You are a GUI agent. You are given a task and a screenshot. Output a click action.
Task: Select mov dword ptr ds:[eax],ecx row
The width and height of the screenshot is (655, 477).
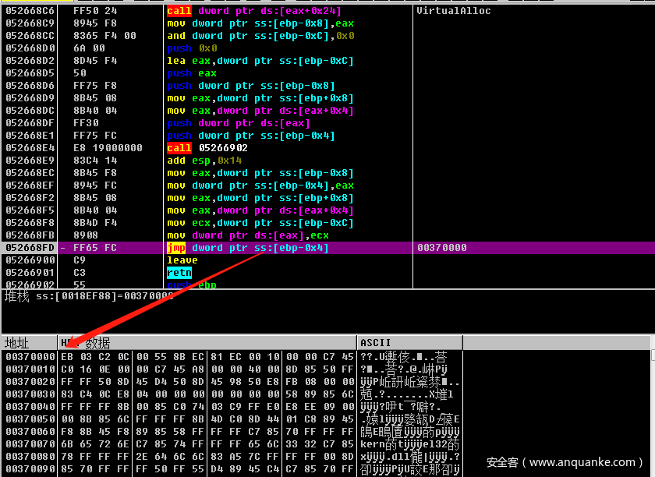(x=247, y=235)
